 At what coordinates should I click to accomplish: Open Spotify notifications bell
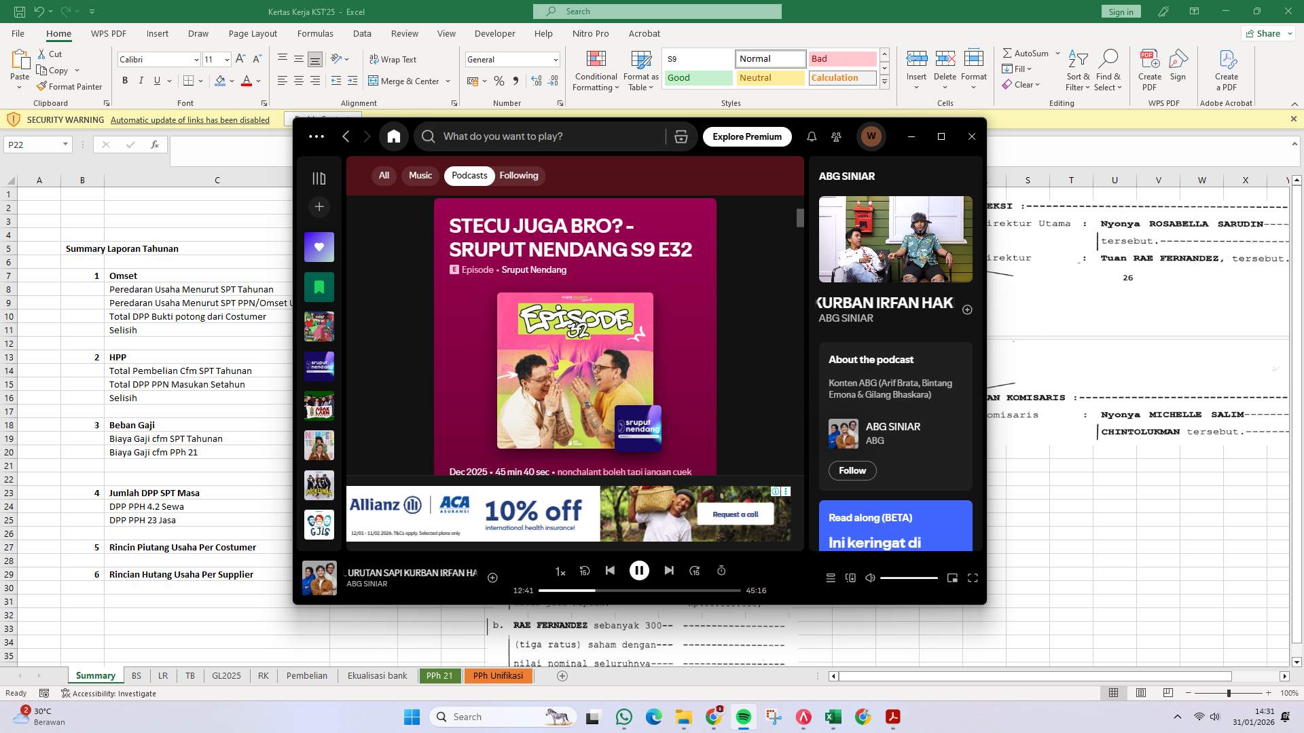click(x=812, y=136)
